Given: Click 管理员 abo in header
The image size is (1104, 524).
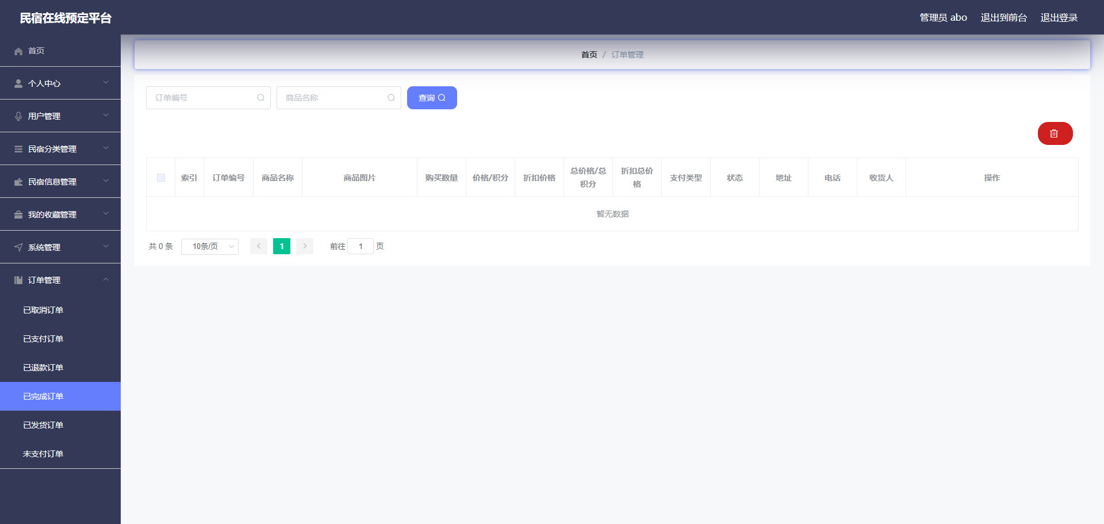Looking at the screenshot, I should pos(944,18).
